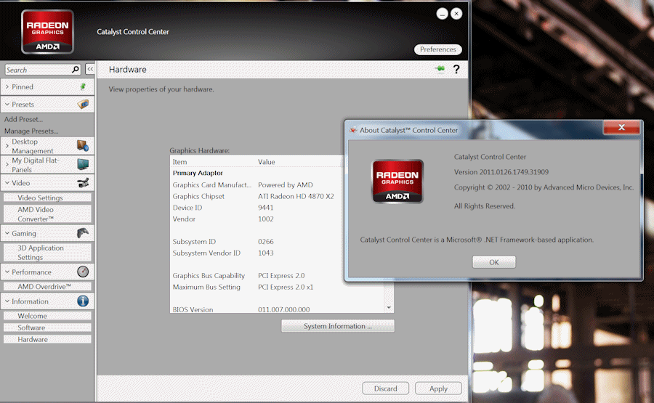
Task: Select the Subsystem Vendor ID row
Action: [x=257, y=253]
